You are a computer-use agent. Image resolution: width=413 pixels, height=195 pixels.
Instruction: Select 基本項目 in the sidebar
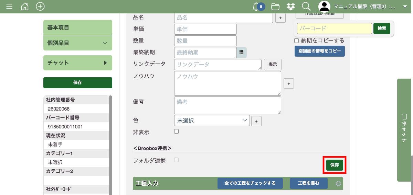tap(78, 27)
